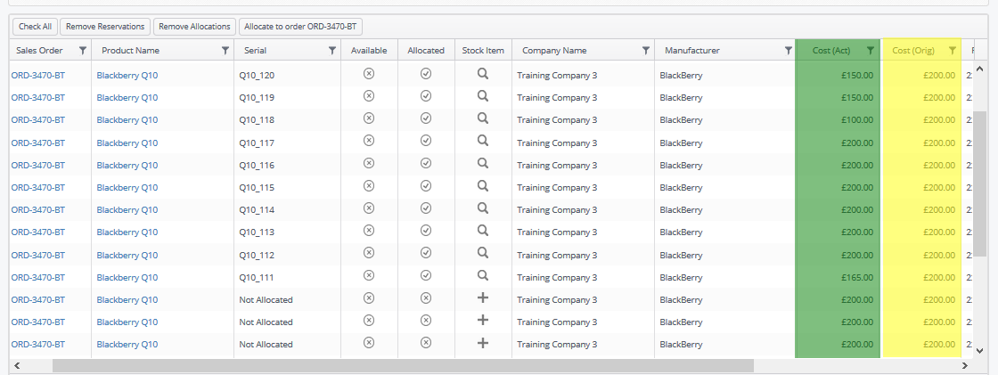This screenshot has height=375, width=998.
Task: Toggle Allocated check for serial Q10_120
Action: pyautogui.click(x=426, y=74)
